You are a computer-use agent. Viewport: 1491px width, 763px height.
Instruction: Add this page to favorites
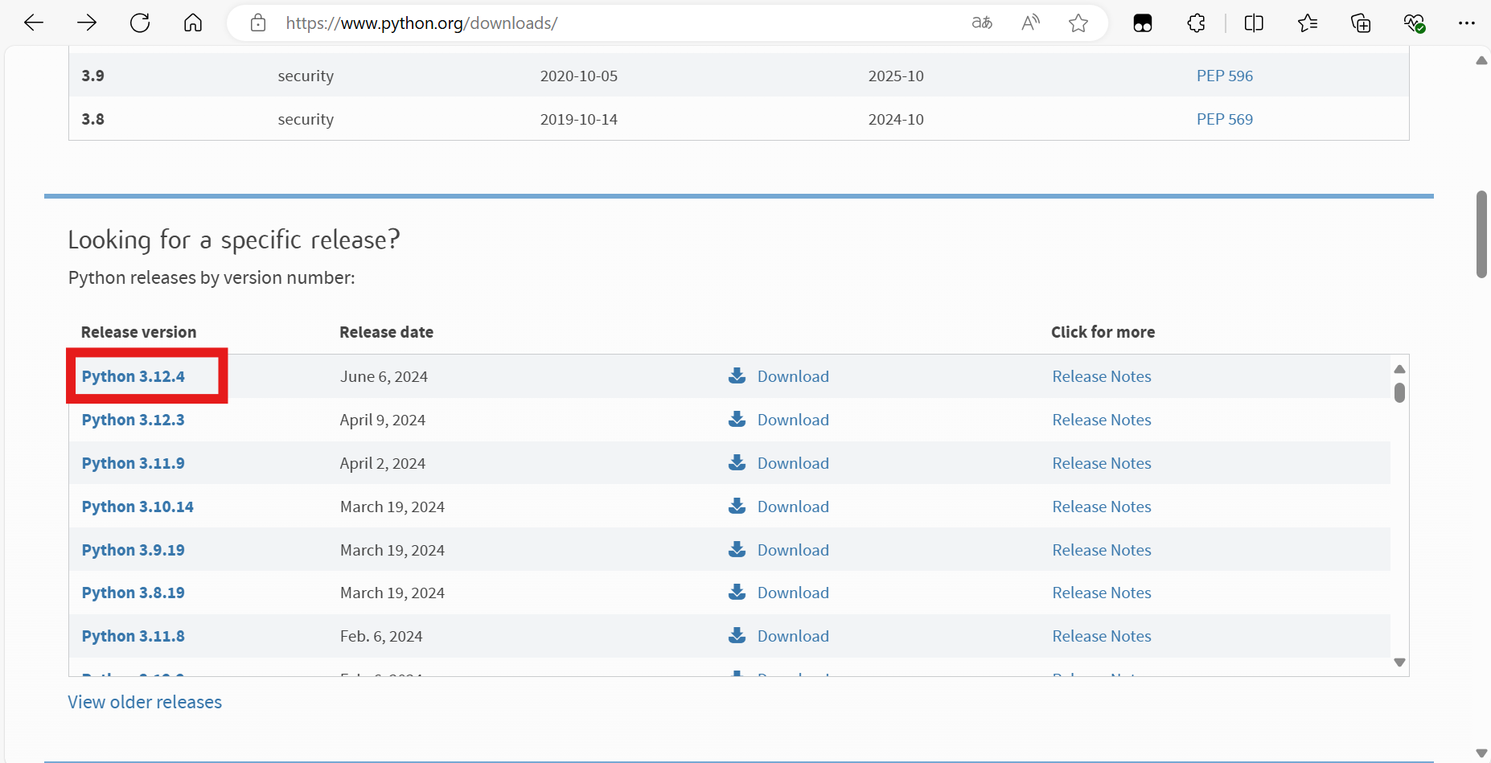[1078, 23]
